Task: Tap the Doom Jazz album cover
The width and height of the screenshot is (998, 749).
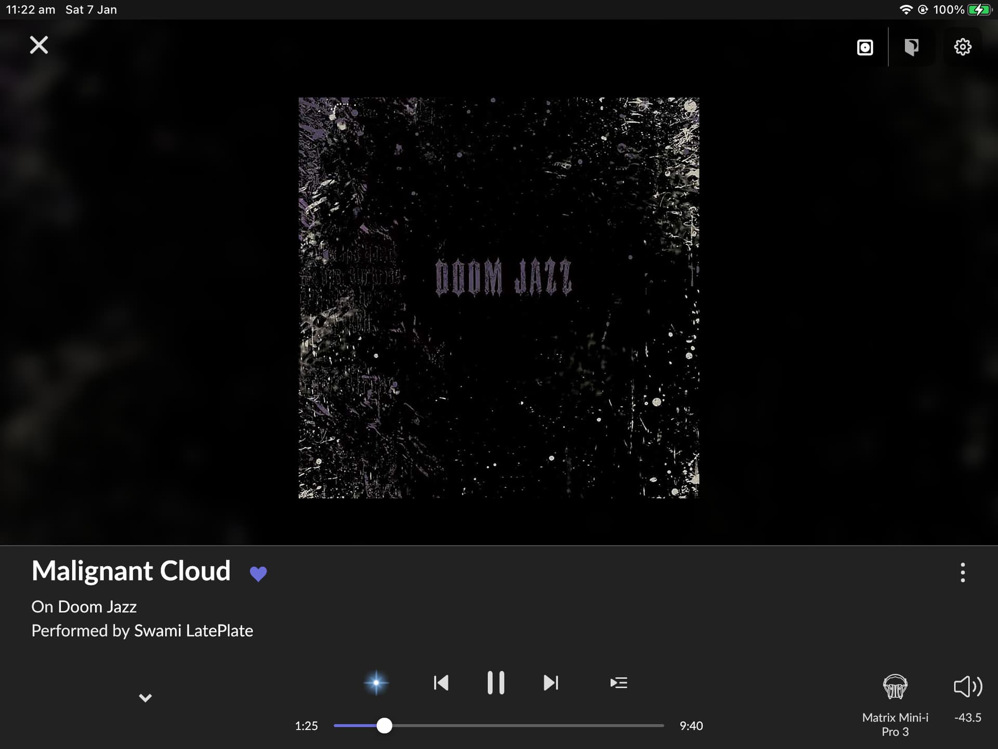Action: [x=498, y=298]
